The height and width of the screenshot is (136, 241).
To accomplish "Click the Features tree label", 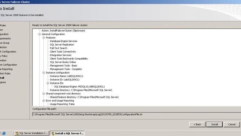I will pyautogui.click(x=50, y=38).
